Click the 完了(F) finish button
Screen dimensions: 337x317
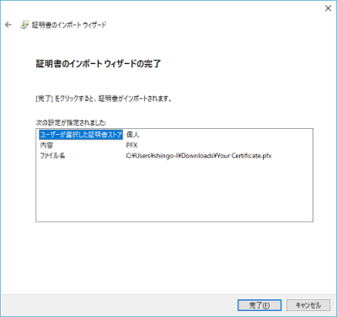point(259,305)
